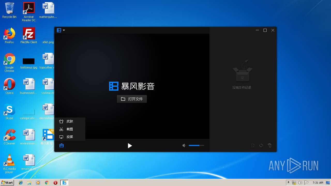
Task: Select the businessesl Word document
Action: click(x=29, y=86)
